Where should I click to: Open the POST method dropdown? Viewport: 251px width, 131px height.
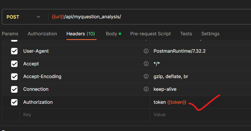coord(24,16)
